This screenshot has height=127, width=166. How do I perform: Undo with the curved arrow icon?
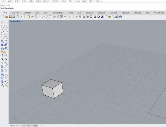coord(32,17)
